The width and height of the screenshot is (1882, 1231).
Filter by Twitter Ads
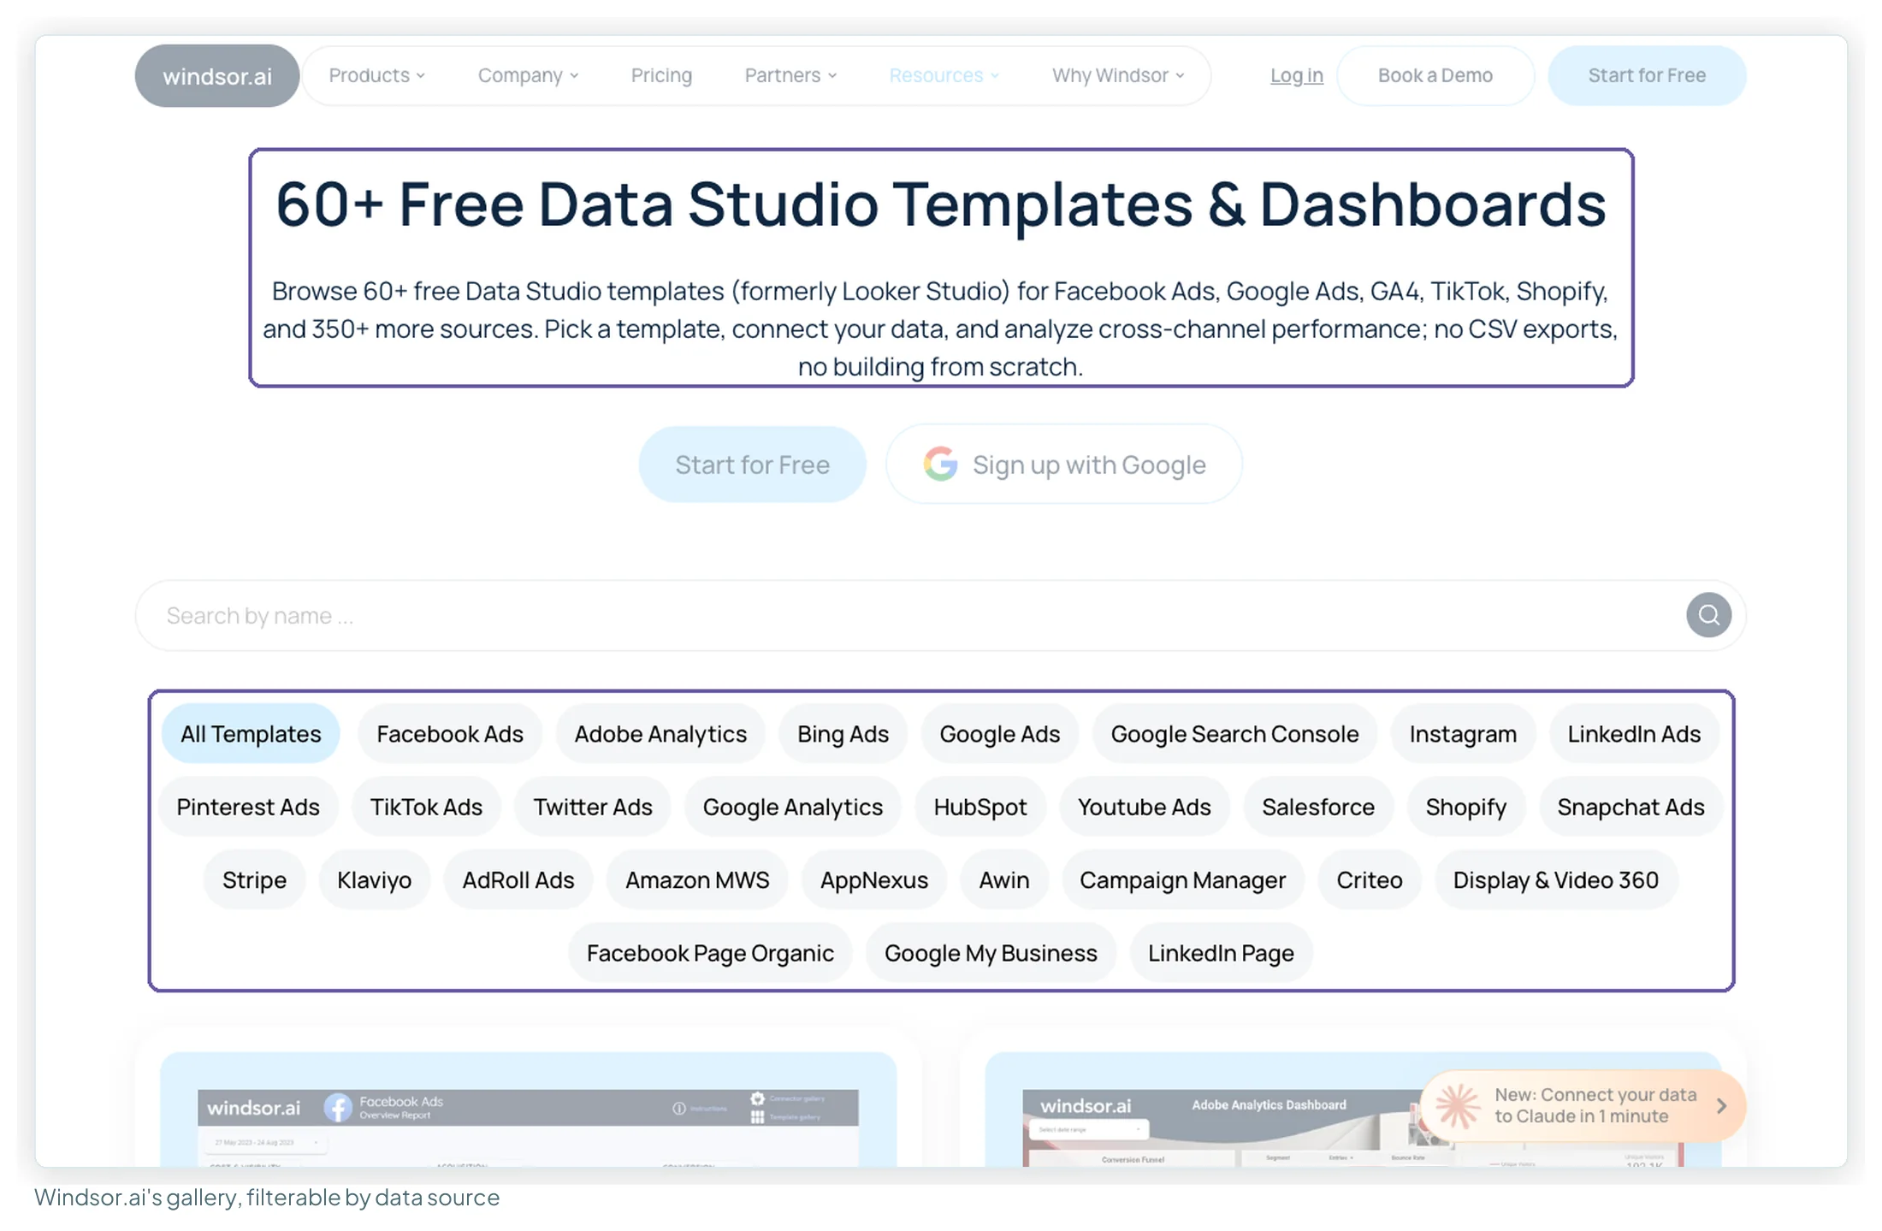tap(593, 807)
